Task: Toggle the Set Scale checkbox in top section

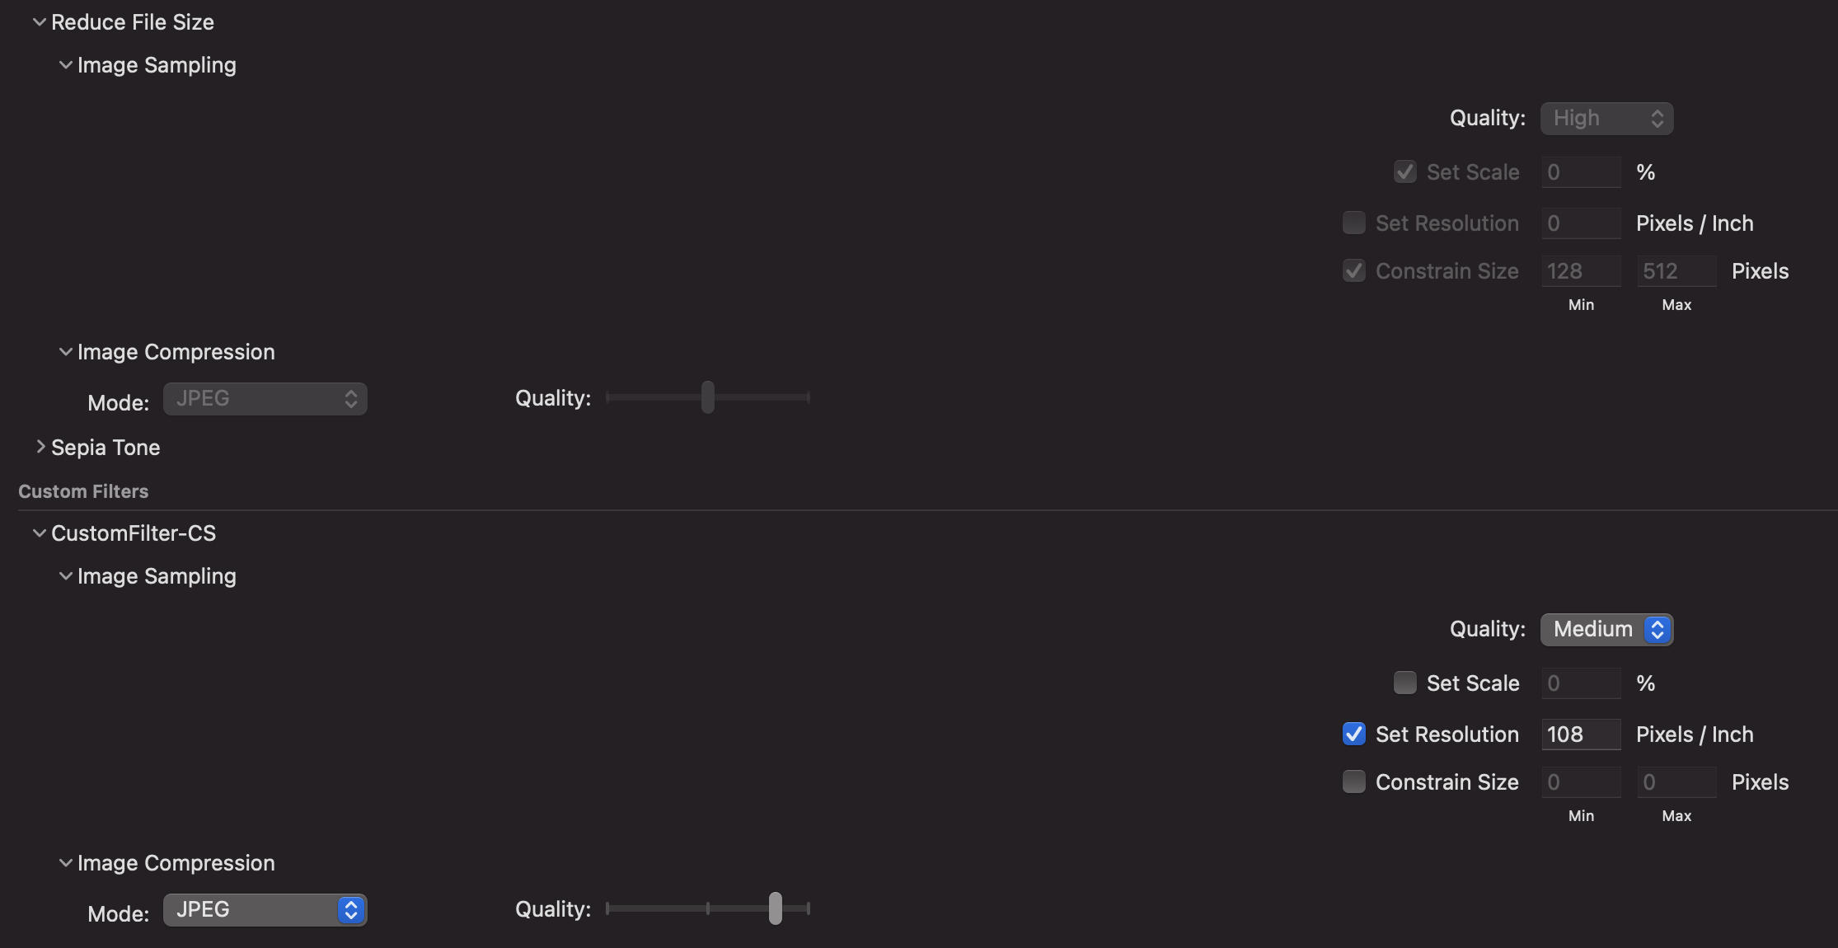Action: pos(1404,171)
